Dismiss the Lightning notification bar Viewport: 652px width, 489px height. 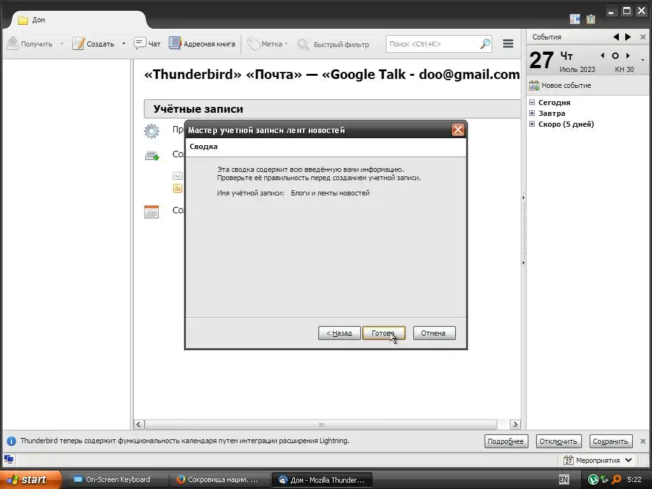[643, 441]
